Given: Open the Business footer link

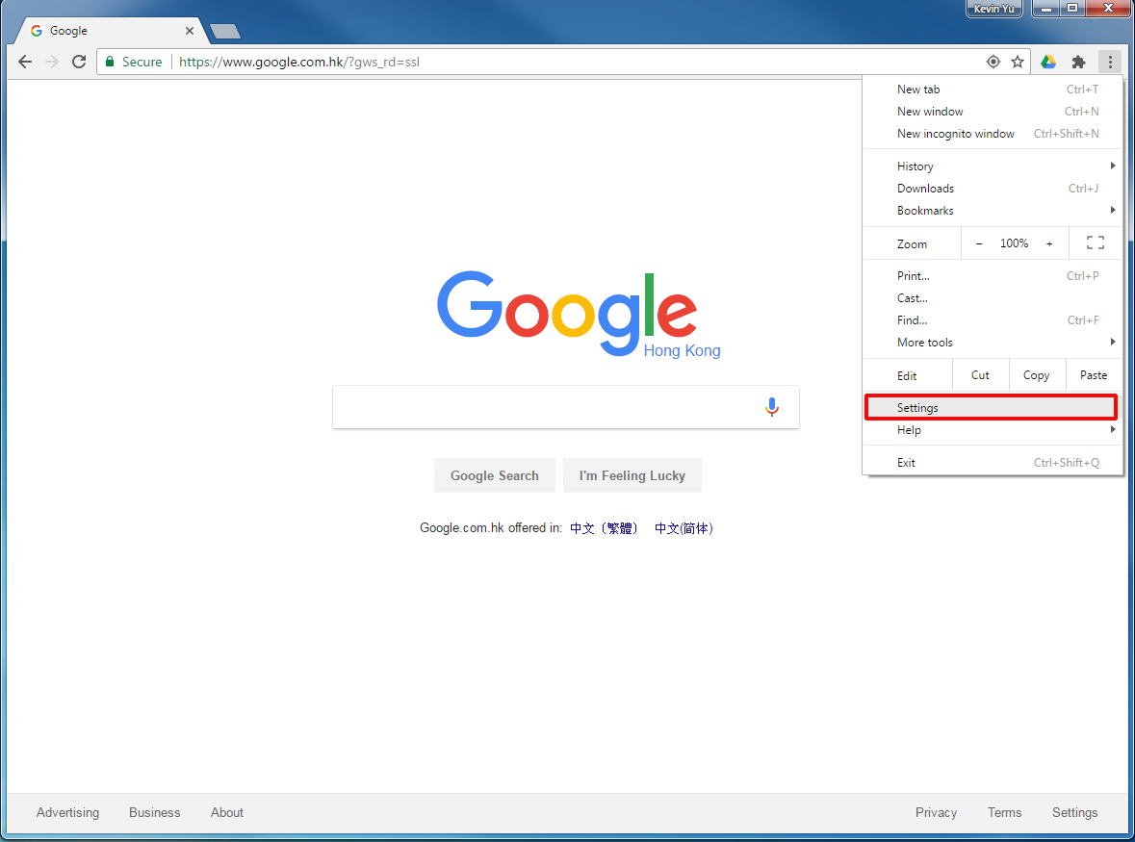Looking at the screenshot, I should [155, 812].
